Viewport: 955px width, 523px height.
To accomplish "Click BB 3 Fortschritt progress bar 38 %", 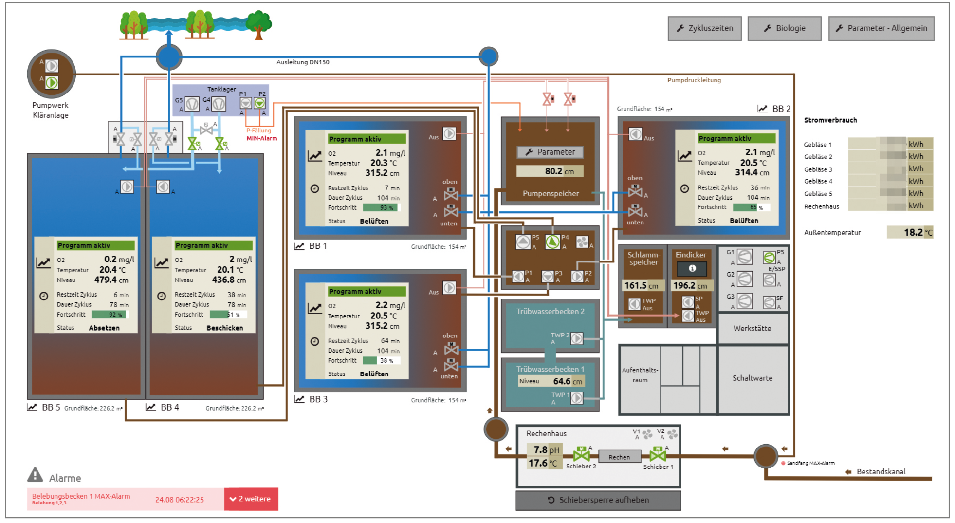I will tap(381, 360).
